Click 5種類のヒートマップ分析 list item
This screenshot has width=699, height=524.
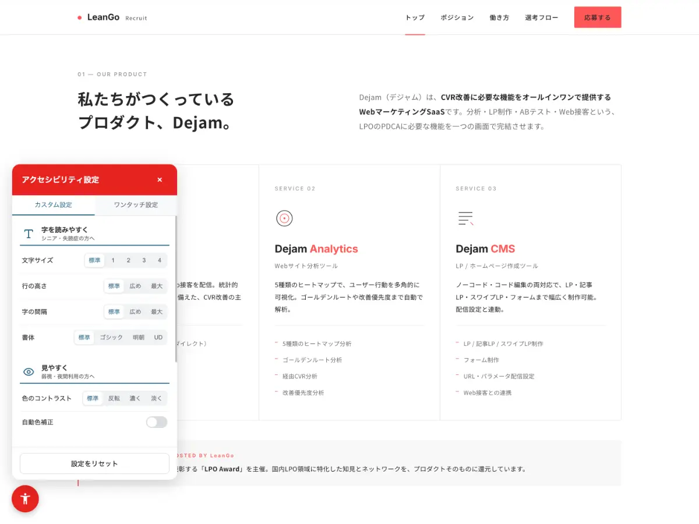(317, 344)
